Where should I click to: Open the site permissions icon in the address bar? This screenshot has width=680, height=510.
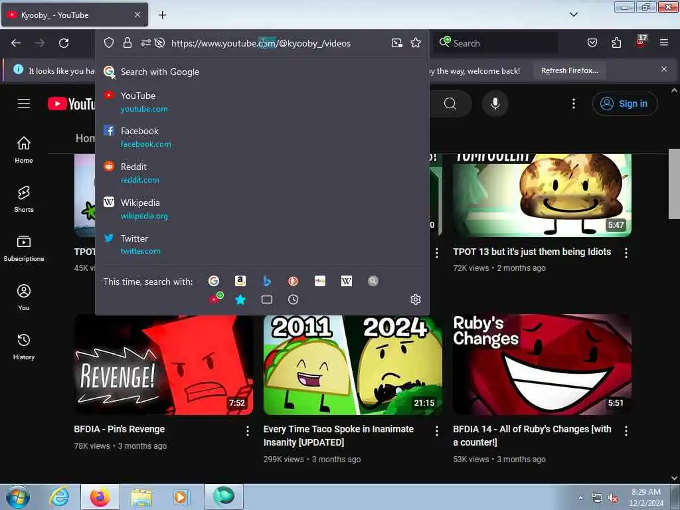[x=145, y=42]
